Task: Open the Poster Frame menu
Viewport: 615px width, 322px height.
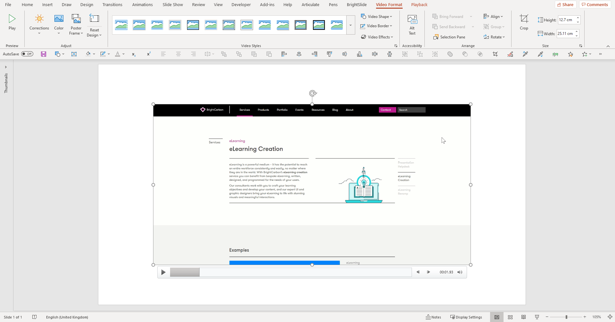Action: 76,25
